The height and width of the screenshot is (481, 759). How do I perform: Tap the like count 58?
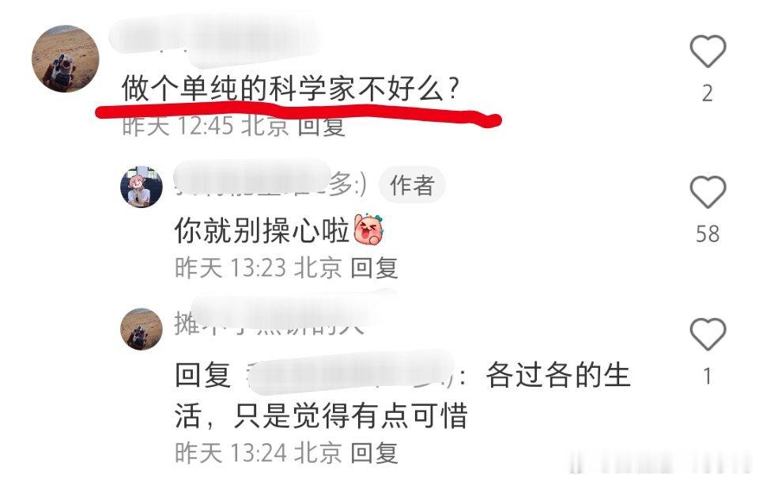(707, 234)
